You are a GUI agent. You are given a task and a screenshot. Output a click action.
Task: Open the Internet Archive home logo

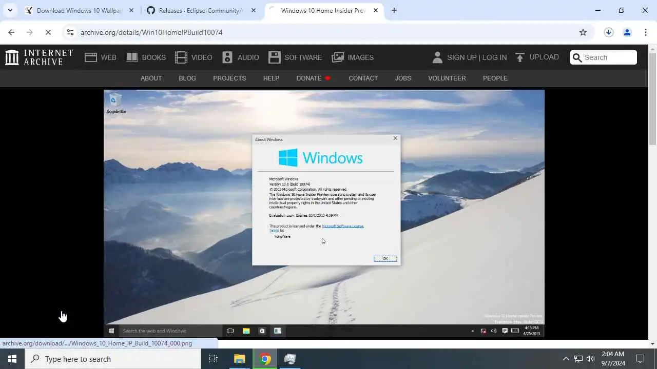click(x=39, y=57)
